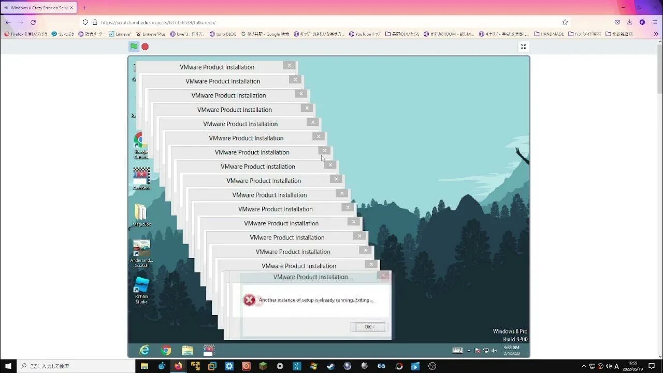Open the clapperboard app icon on desktop
The image size is (663, 373).
click(141, 179)
